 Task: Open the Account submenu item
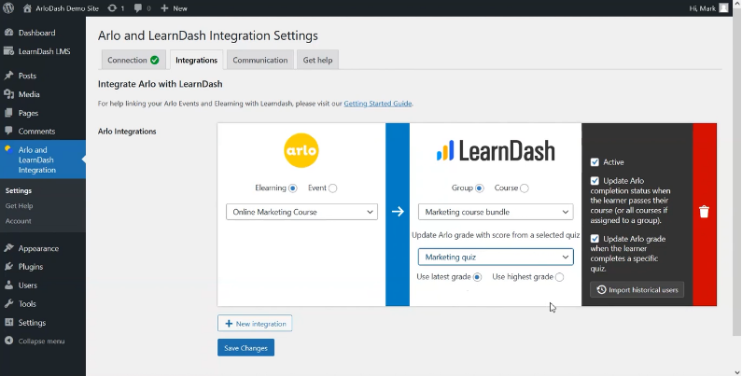click(x=18, y=221)
